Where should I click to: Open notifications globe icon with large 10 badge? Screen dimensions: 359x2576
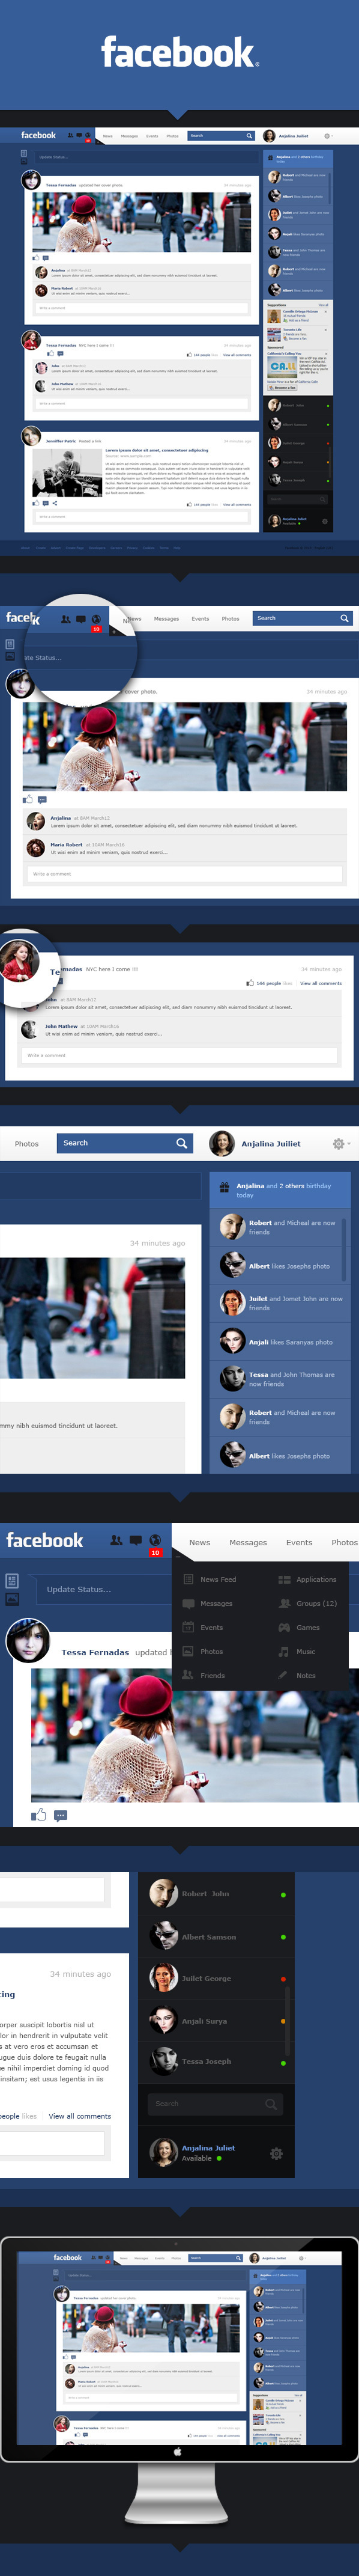coord(154,1540)
